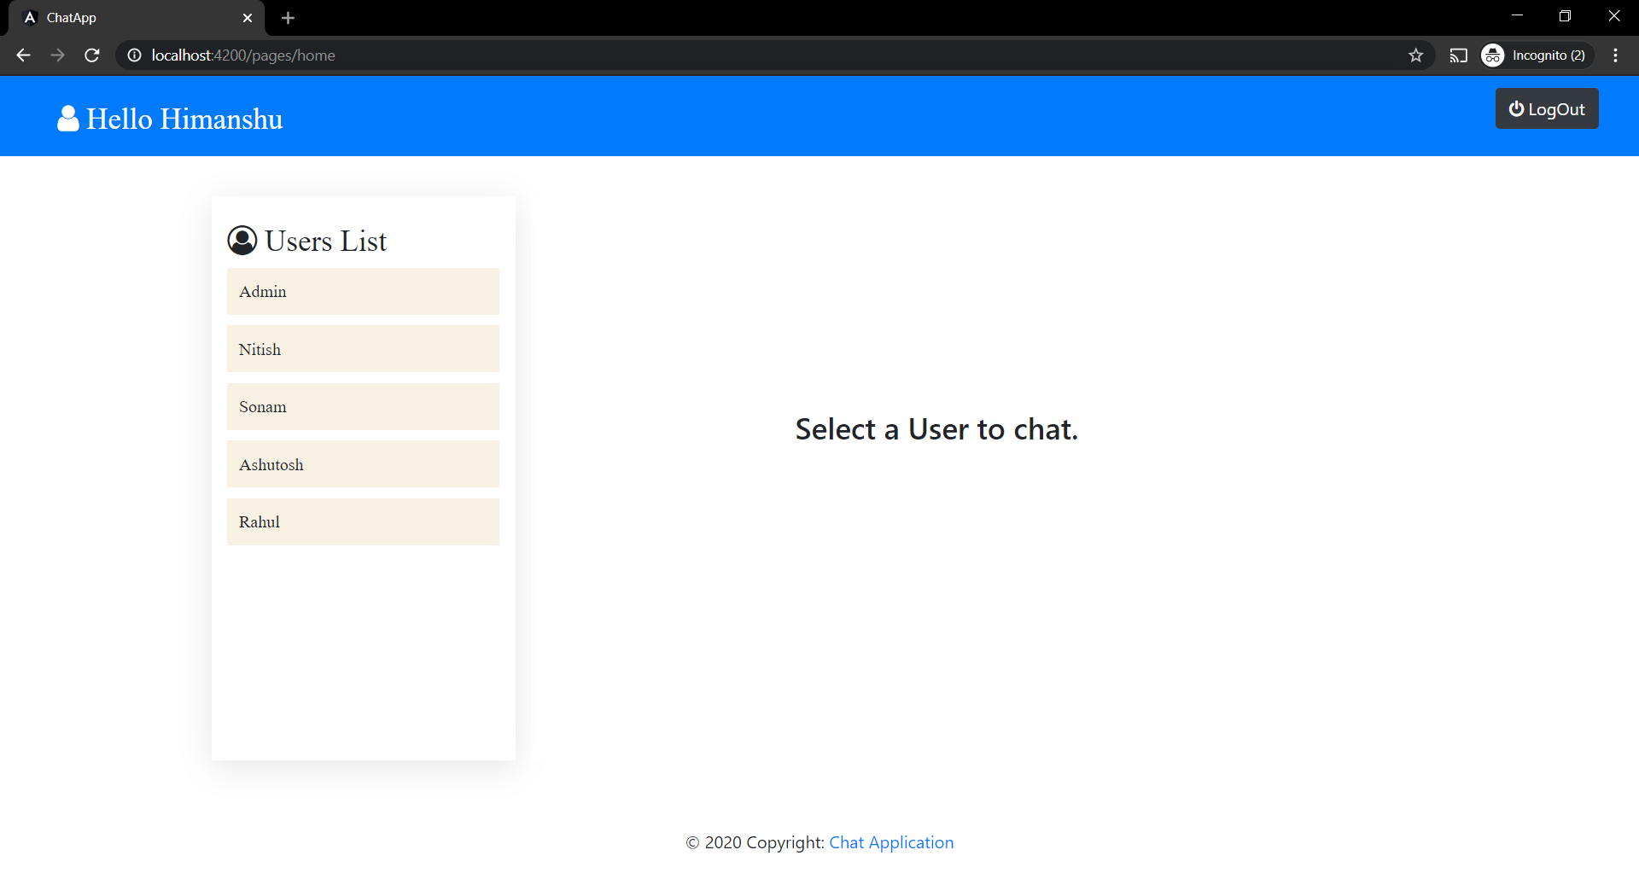Open the Chat Application footer link
The height and width of the screenshot is (879, 1639).
click(891, 842)
